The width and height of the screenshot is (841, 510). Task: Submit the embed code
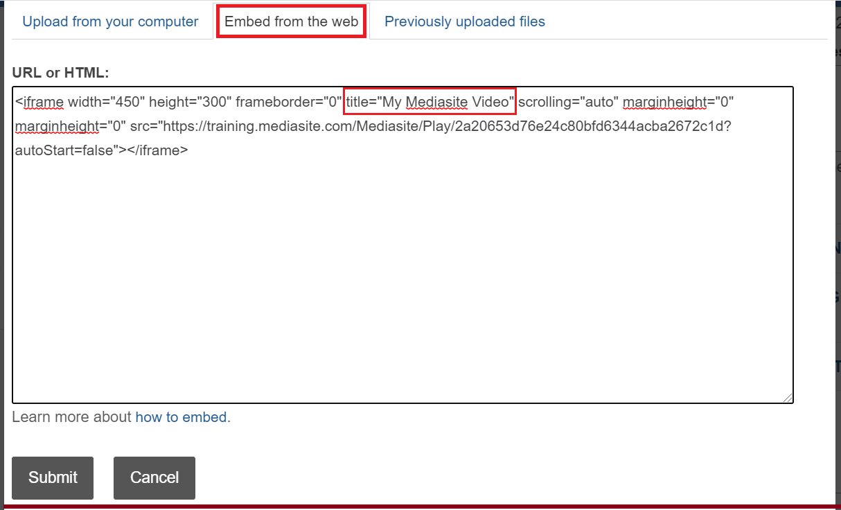[x=53, y=477]
